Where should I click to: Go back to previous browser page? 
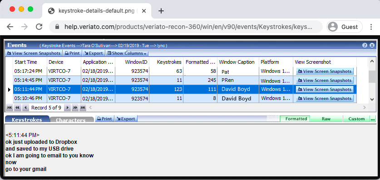click(10, 27)
